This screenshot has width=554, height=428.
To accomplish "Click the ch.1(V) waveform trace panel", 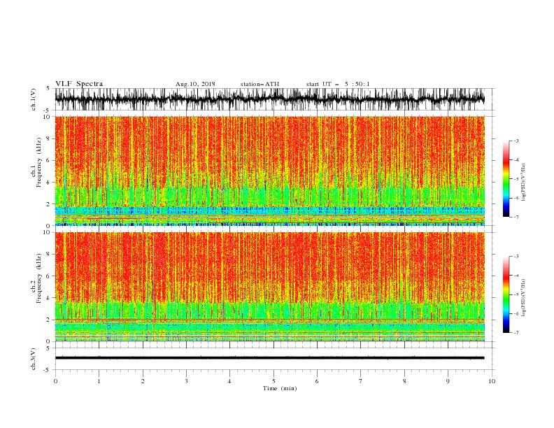I will click(x=274, y=99).
